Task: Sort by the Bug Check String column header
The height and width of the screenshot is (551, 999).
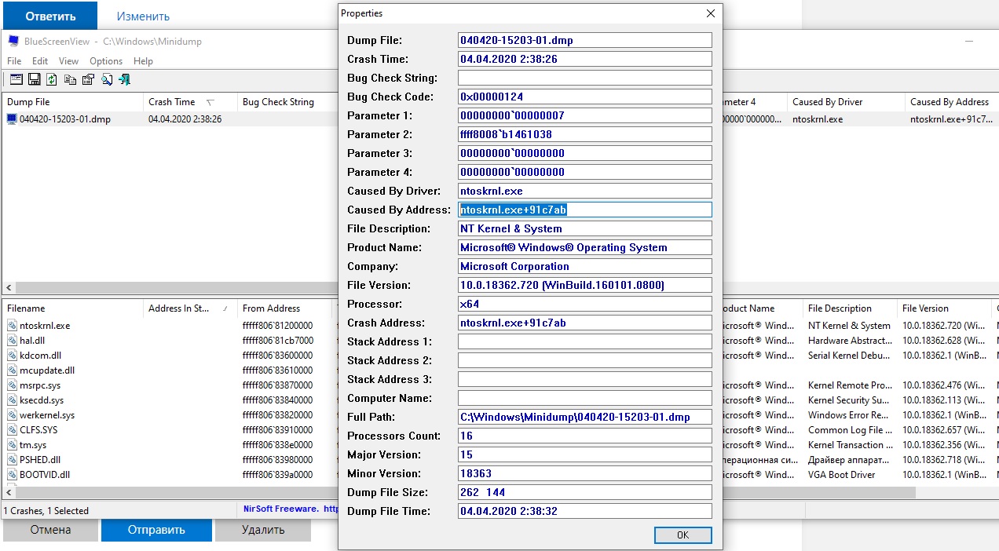Action: (x=287, y=102)
